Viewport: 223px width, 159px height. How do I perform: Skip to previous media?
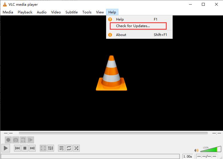tap(17, 148)
